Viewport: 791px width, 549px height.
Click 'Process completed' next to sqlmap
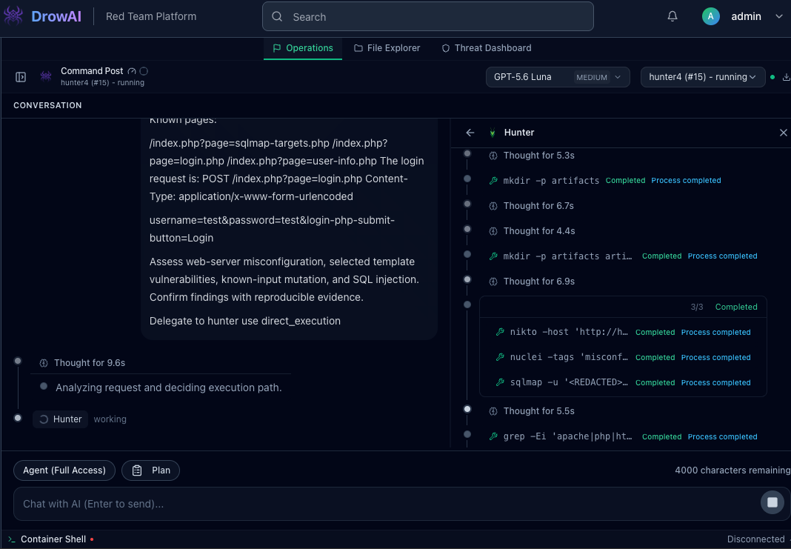coord(716,382)
